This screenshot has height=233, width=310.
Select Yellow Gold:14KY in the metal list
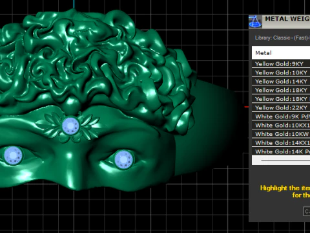[281, 82]
